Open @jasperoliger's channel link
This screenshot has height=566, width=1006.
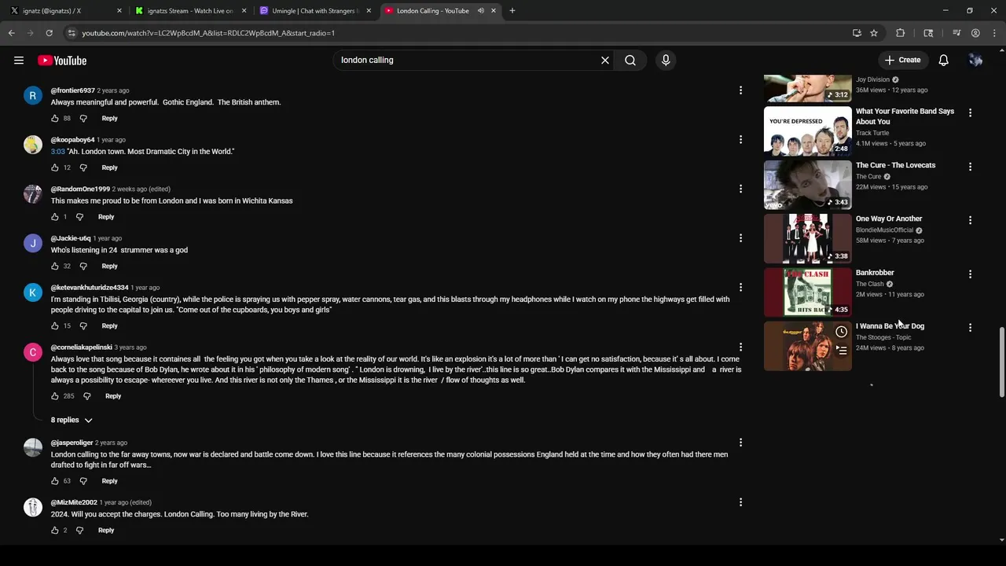pyautogui.click(x=72, y=443)
